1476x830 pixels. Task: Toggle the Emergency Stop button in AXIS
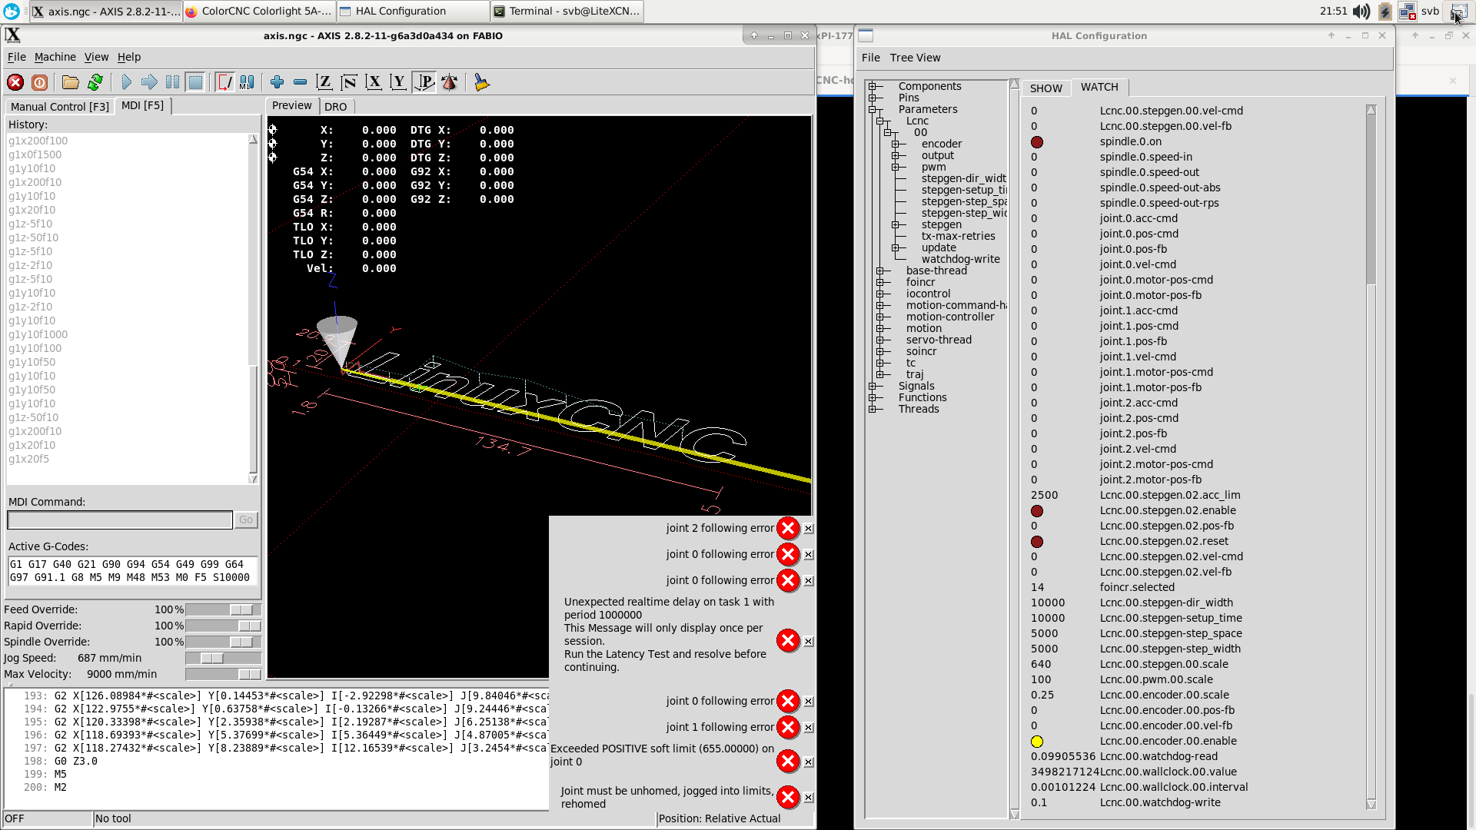(x=15, y=82)
